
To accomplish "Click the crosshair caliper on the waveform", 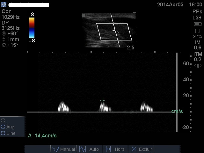I will (102, 101).
